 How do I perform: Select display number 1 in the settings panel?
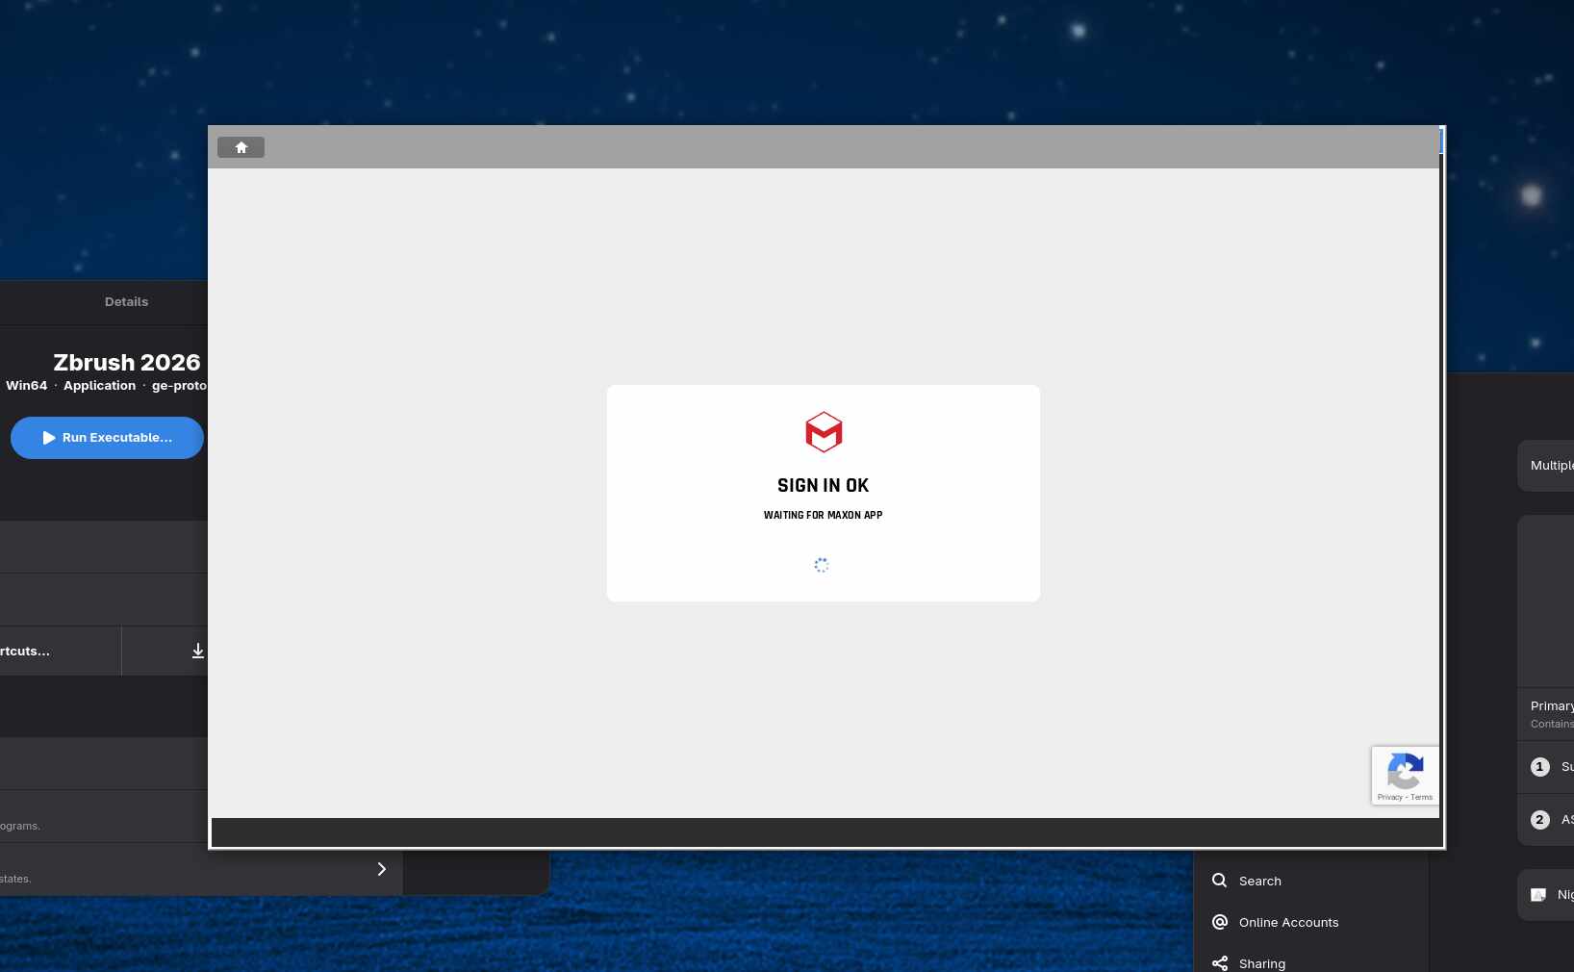(x=1540, y=767)
